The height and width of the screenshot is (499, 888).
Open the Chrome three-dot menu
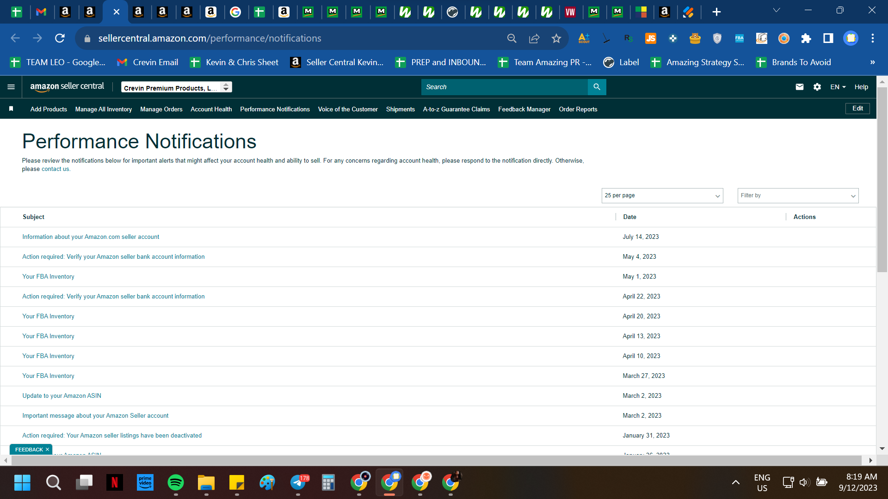(873, 38)
